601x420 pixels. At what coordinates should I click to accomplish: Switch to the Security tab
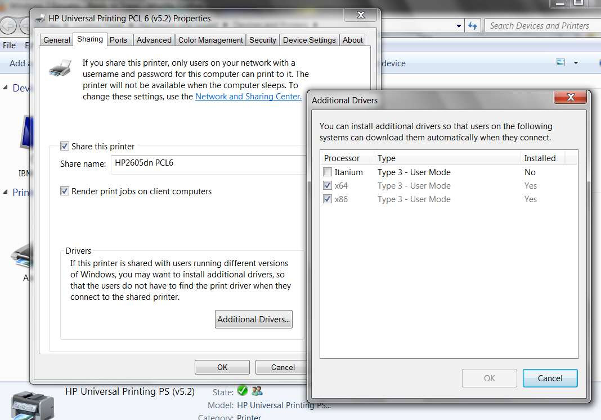point(263,40)
